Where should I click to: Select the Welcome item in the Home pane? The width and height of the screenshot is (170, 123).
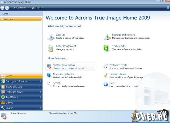pyautogui.click(x=21, y=19)
